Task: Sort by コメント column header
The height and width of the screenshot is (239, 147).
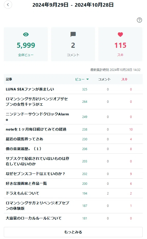Action: 104,79
